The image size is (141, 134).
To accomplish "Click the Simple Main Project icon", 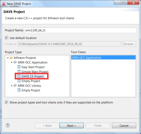I will (x=19, y=71).
